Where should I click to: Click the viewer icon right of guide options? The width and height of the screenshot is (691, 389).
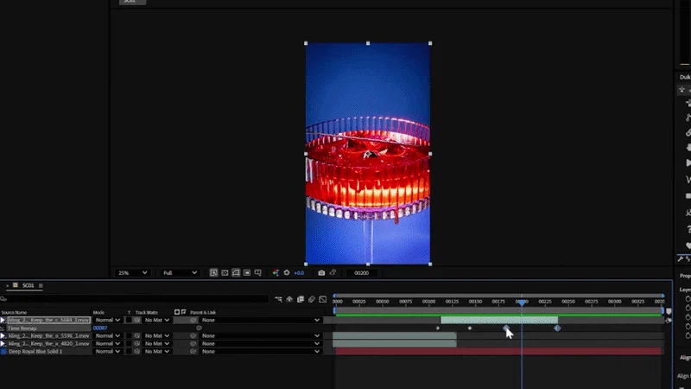257,272
